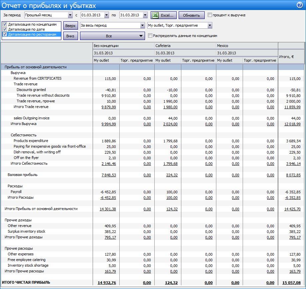Tick Распределять данные по концепциям checkbox
Viewport: 306px width, 289px height.
150,36
